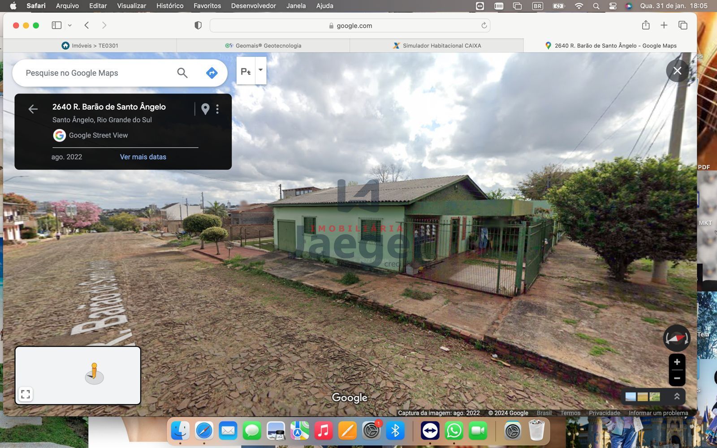Open the Histórico menu
The image size is (717, 448).
point(169,6)
